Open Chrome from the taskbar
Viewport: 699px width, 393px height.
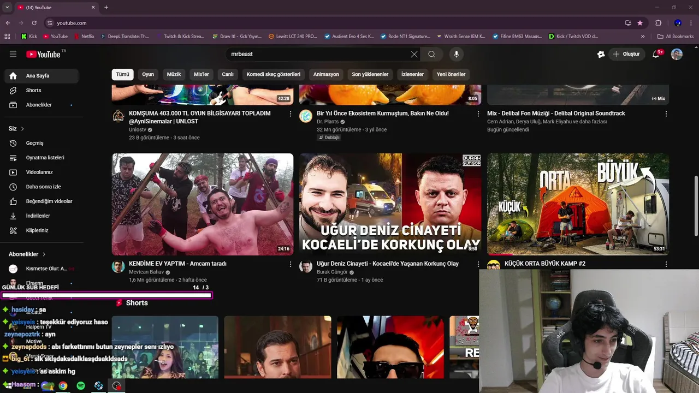pos(63,386)
